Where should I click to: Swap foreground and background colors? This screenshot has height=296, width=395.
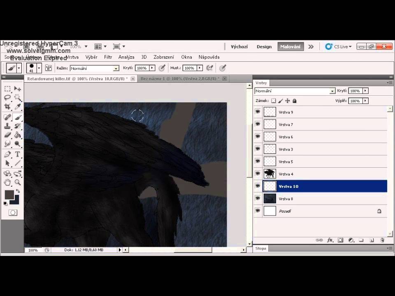coord(18,191)
